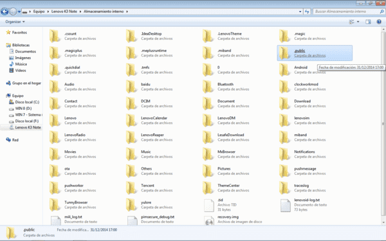Expand the arrow after Equipo breadcrumb
This screenshot has height=241, width=386.
(x=48, y=12)
